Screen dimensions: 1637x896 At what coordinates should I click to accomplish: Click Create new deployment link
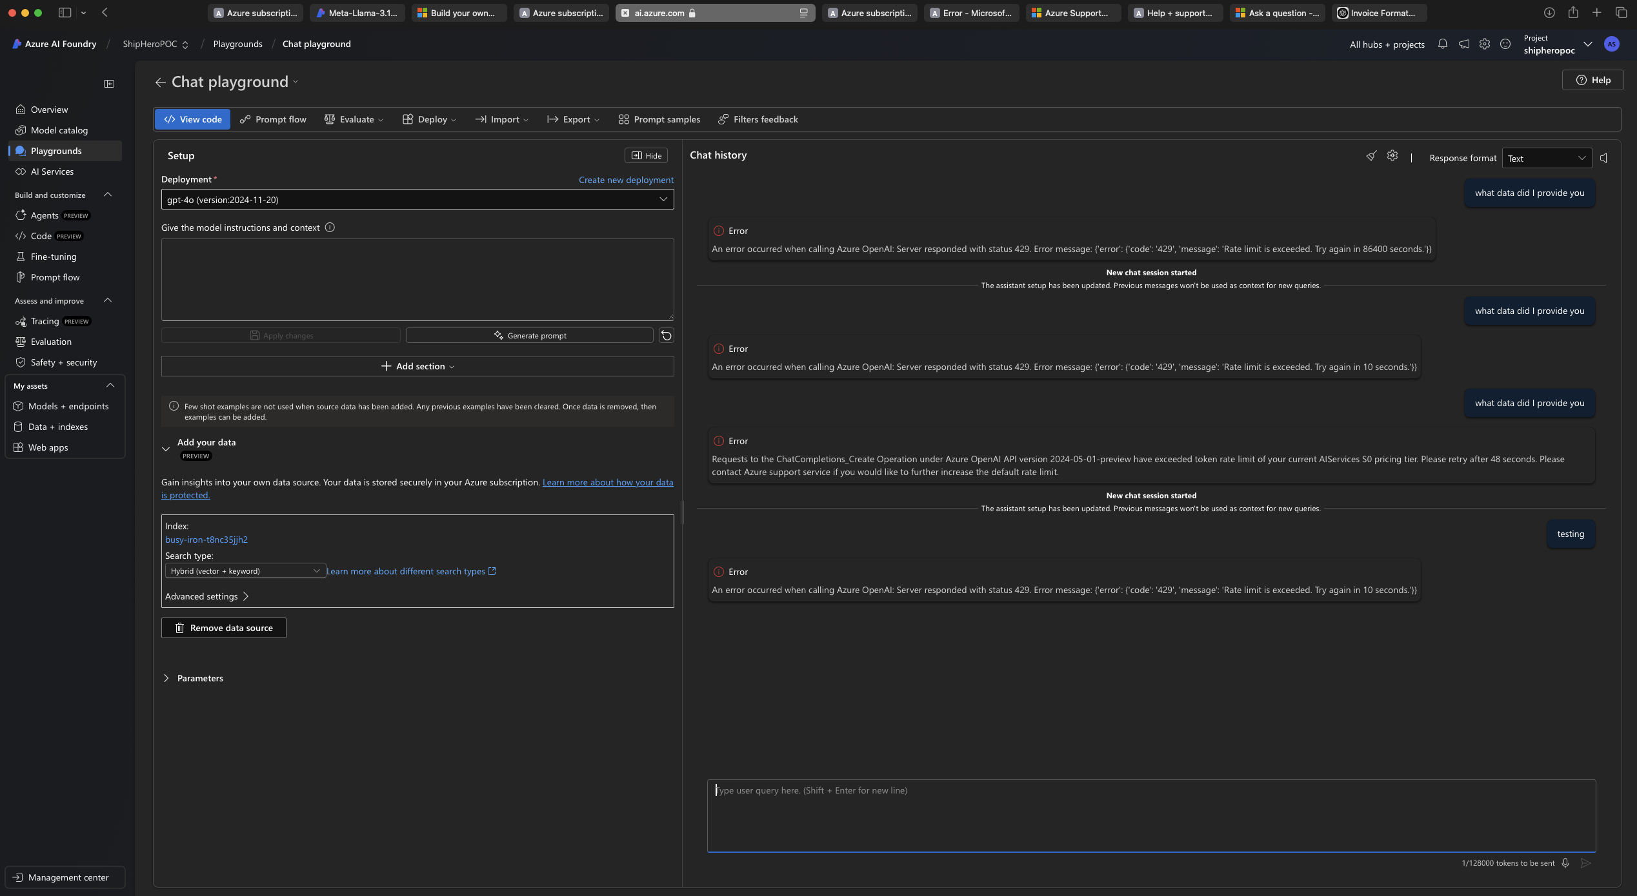pos(626,180)
